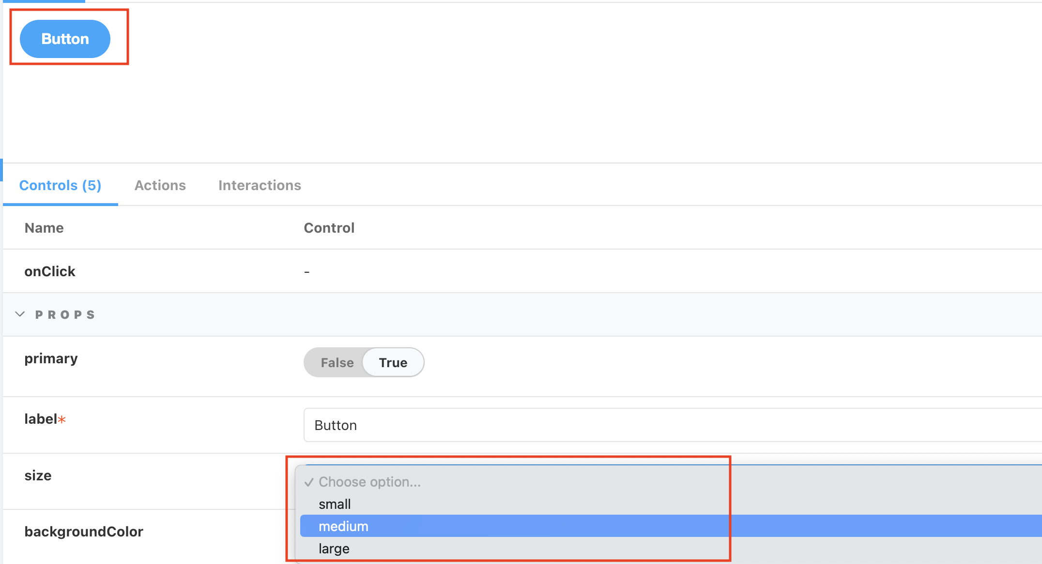Click the blue Button preview
Viewport: 1042px width, 564px height.
click(x=65, y=39)
